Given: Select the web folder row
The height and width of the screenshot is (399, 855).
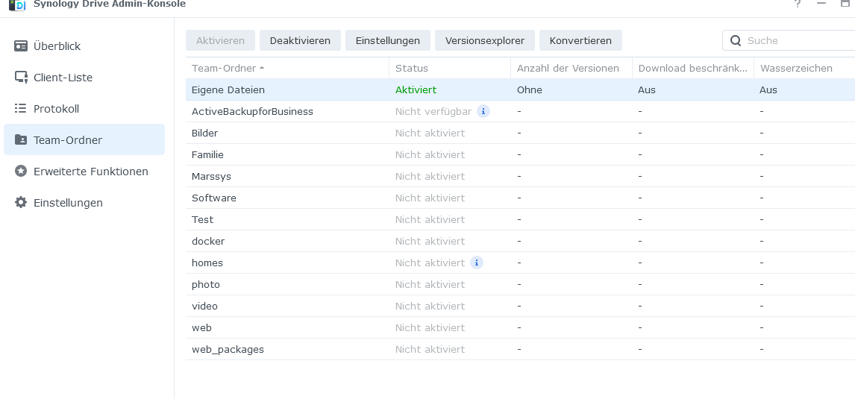Looking at the screenshot, I should click(x=520, y=327).
